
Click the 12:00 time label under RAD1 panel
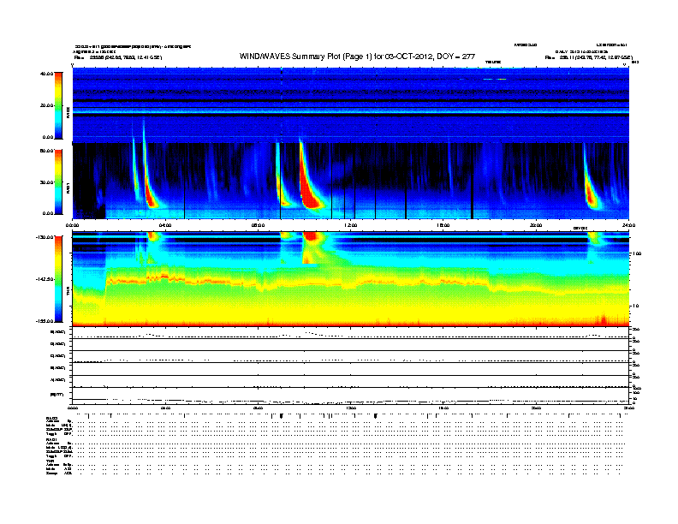351,225
